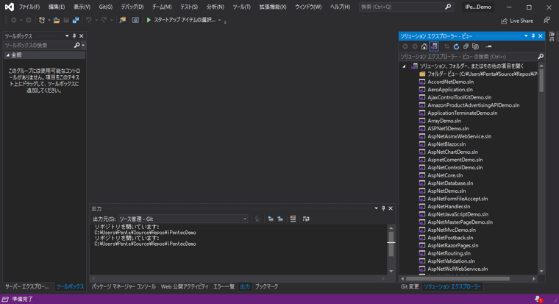Click the Refresh icon in Solution Explorer
The width and height of the screenshot is (559, 304).
456,46
